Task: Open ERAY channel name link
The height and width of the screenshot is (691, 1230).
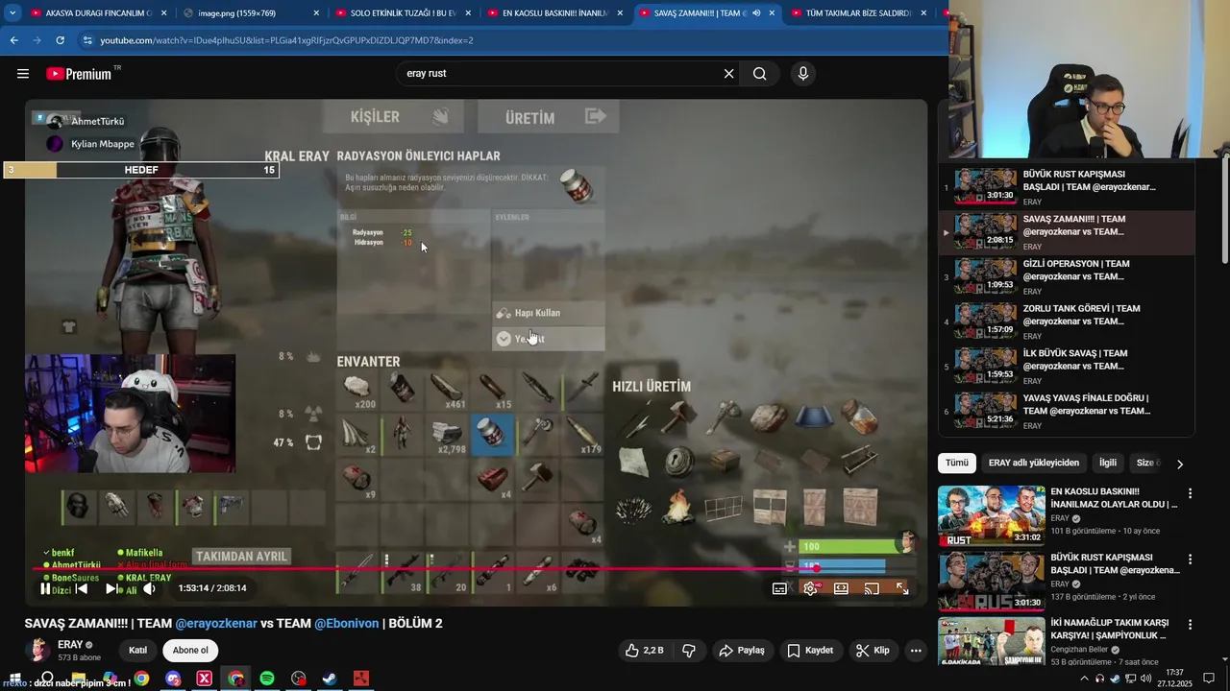Action: coord(70,645)
